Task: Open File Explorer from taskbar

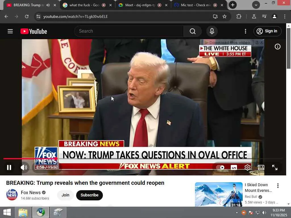Action: click(23, 212)
